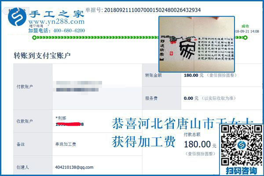The width and height of the screenshot is (264, 176).
Task: Click the recipient name *利娜
Action: (x=61, y=118)
